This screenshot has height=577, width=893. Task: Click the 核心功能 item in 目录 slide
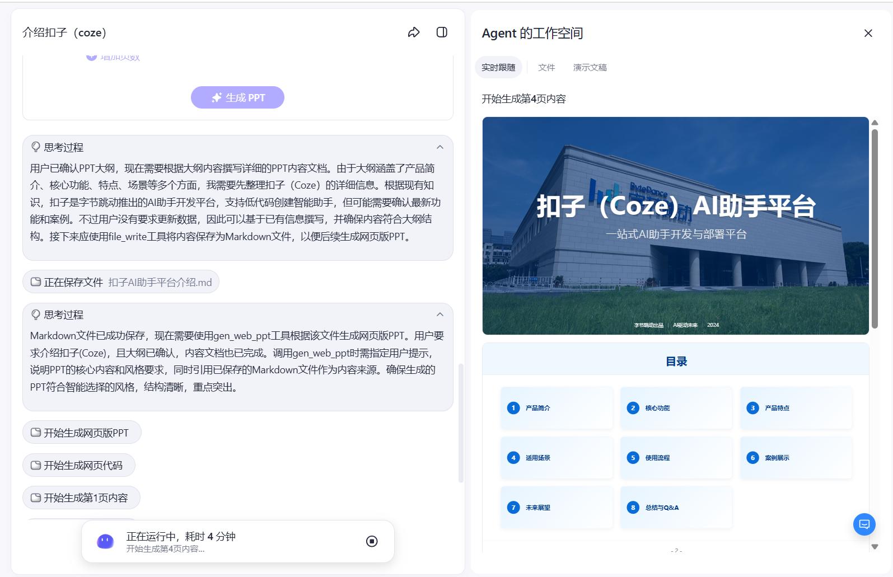click(x=676, y=408)
